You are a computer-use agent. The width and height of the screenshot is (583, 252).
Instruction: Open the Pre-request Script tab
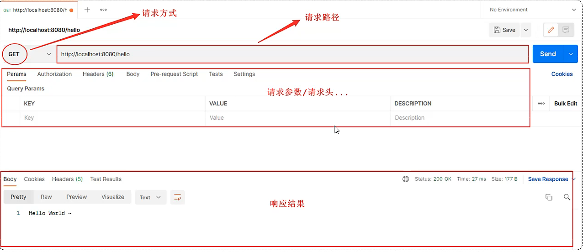coord(174,74)
